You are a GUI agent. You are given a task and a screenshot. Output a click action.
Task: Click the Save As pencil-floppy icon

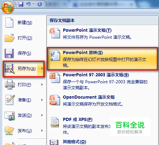click(9, 69)
